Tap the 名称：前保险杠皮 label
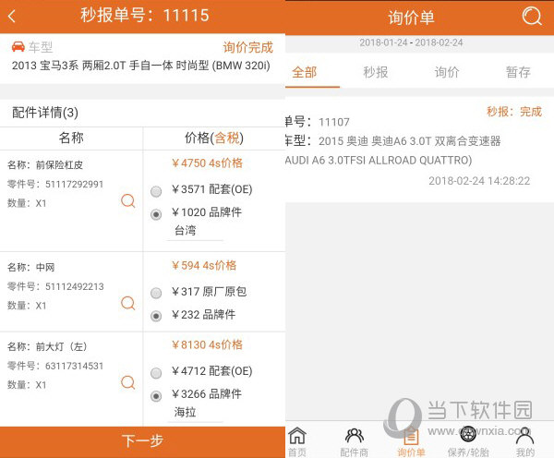Screen dimensions: 554x458 [45, 165]
